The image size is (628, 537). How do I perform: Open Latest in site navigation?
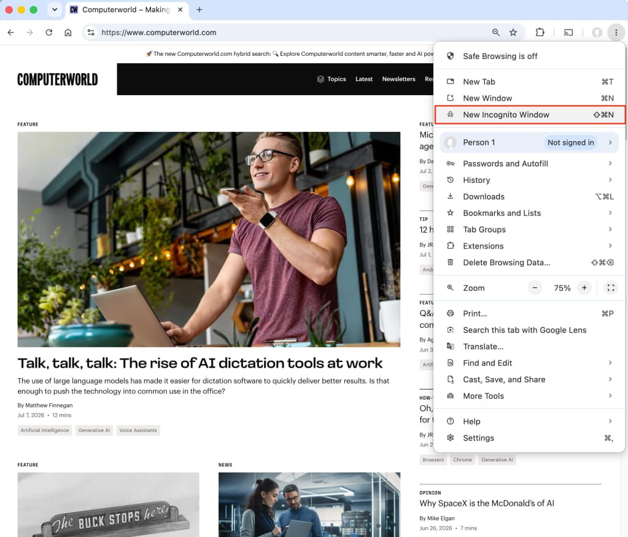[x=363, y=79]
